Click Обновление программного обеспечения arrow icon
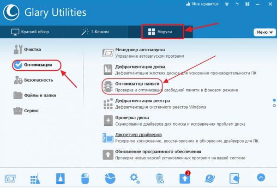The width and height of the screenshot is (277, 188). [108, 155]
